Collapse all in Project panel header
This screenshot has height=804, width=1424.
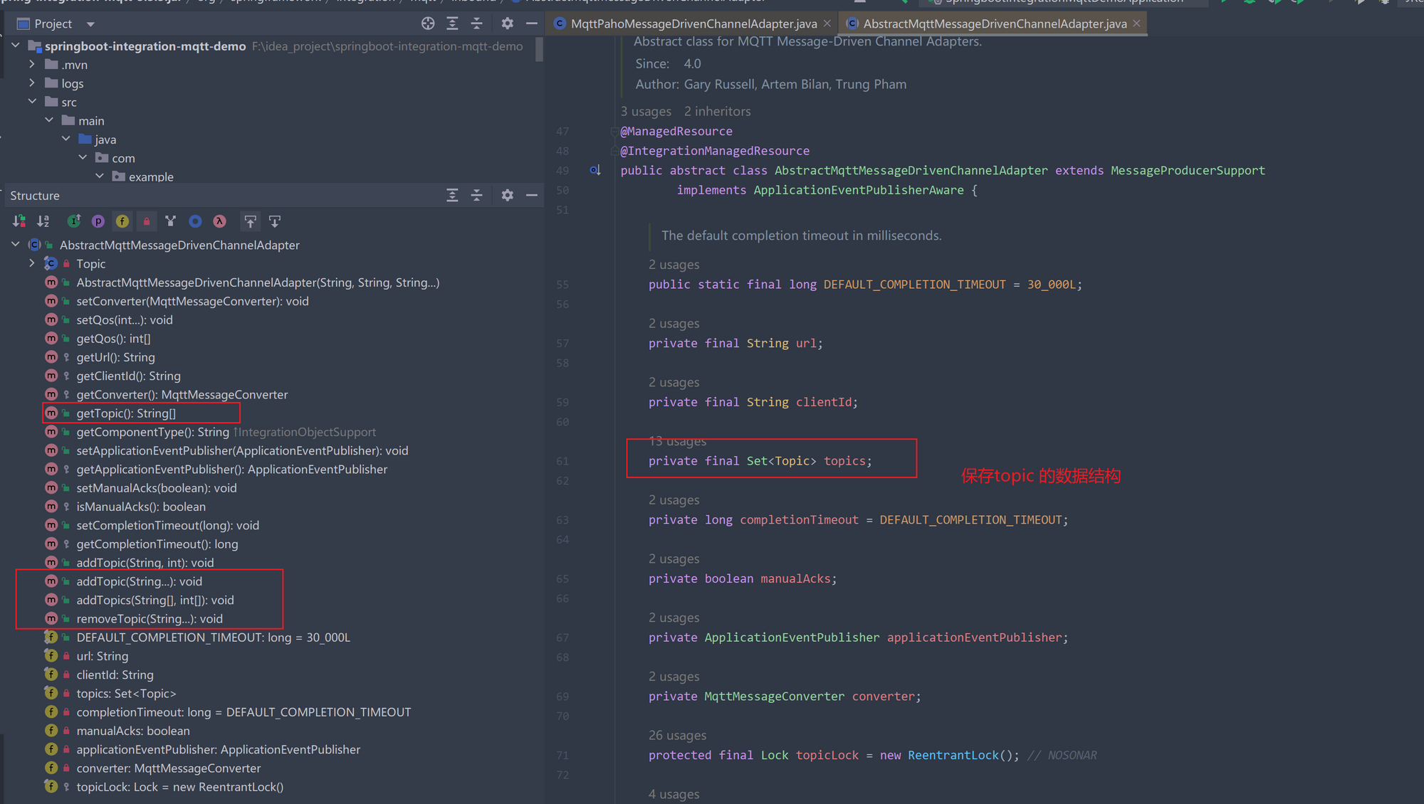(476, 23)
